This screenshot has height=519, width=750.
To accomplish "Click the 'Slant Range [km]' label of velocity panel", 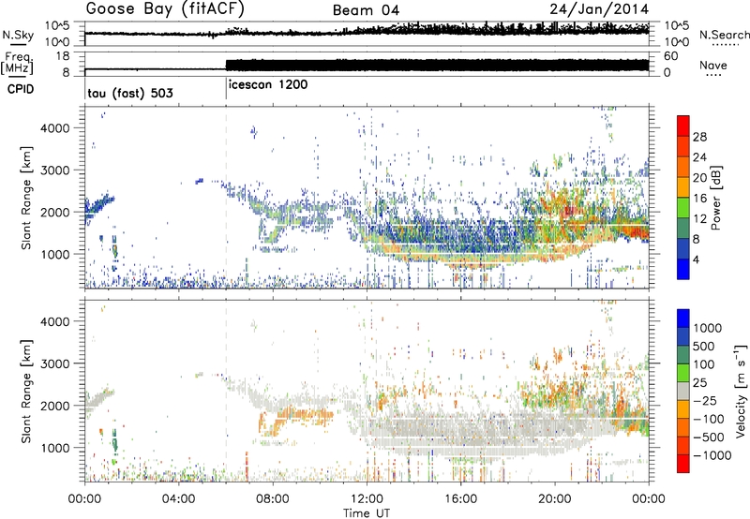I will [26, 391].
